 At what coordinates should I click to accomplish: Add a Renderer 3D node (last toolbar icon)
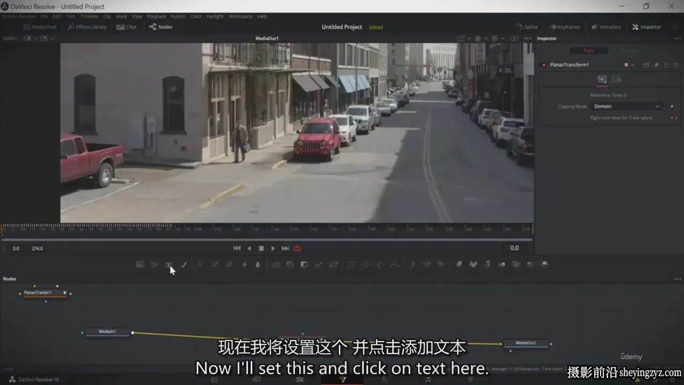point(544,265)
